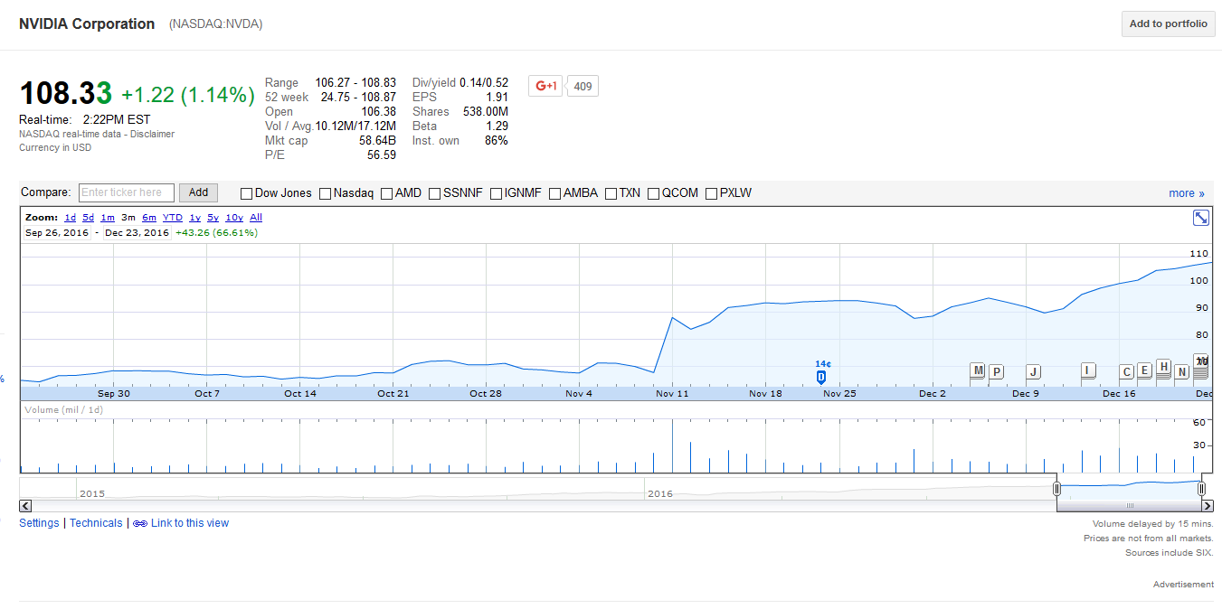Click the P/E value 56.59
1222x609 pixels.
click(381, 155)
